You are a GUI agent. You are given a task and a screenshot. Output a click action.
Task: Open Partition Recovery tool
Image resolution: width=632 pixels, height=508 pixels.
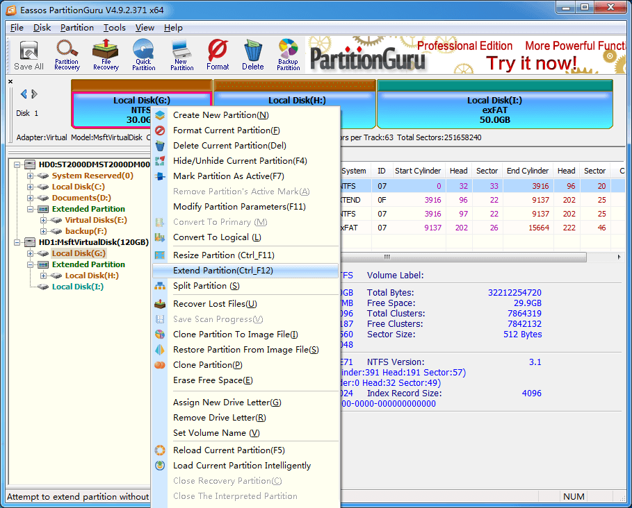click(x=67, y=56)
